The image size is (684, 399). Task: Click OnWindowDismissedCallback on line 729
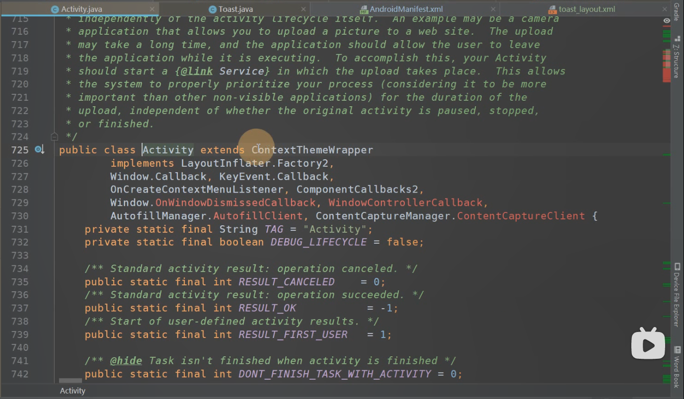click(x=235, y=202)
